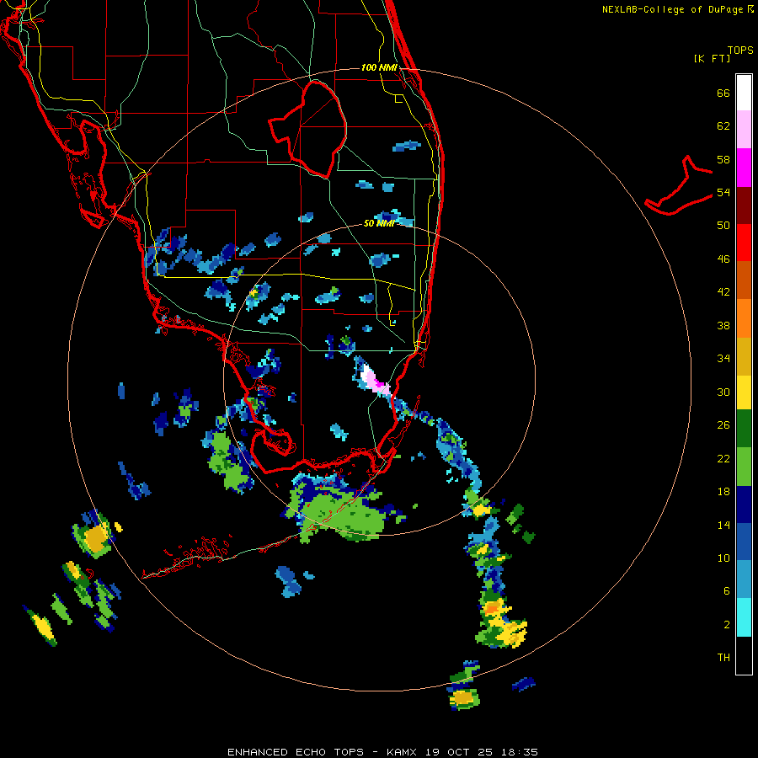Image resolution: width=758 pixels, height=758 pixels.
Task: Click the 18 legend value
Action: tap(723, 492)
